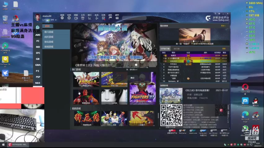Click 更多+ link in events panel
The width and height of the screenshot is (264, 148).
point(223,26)
